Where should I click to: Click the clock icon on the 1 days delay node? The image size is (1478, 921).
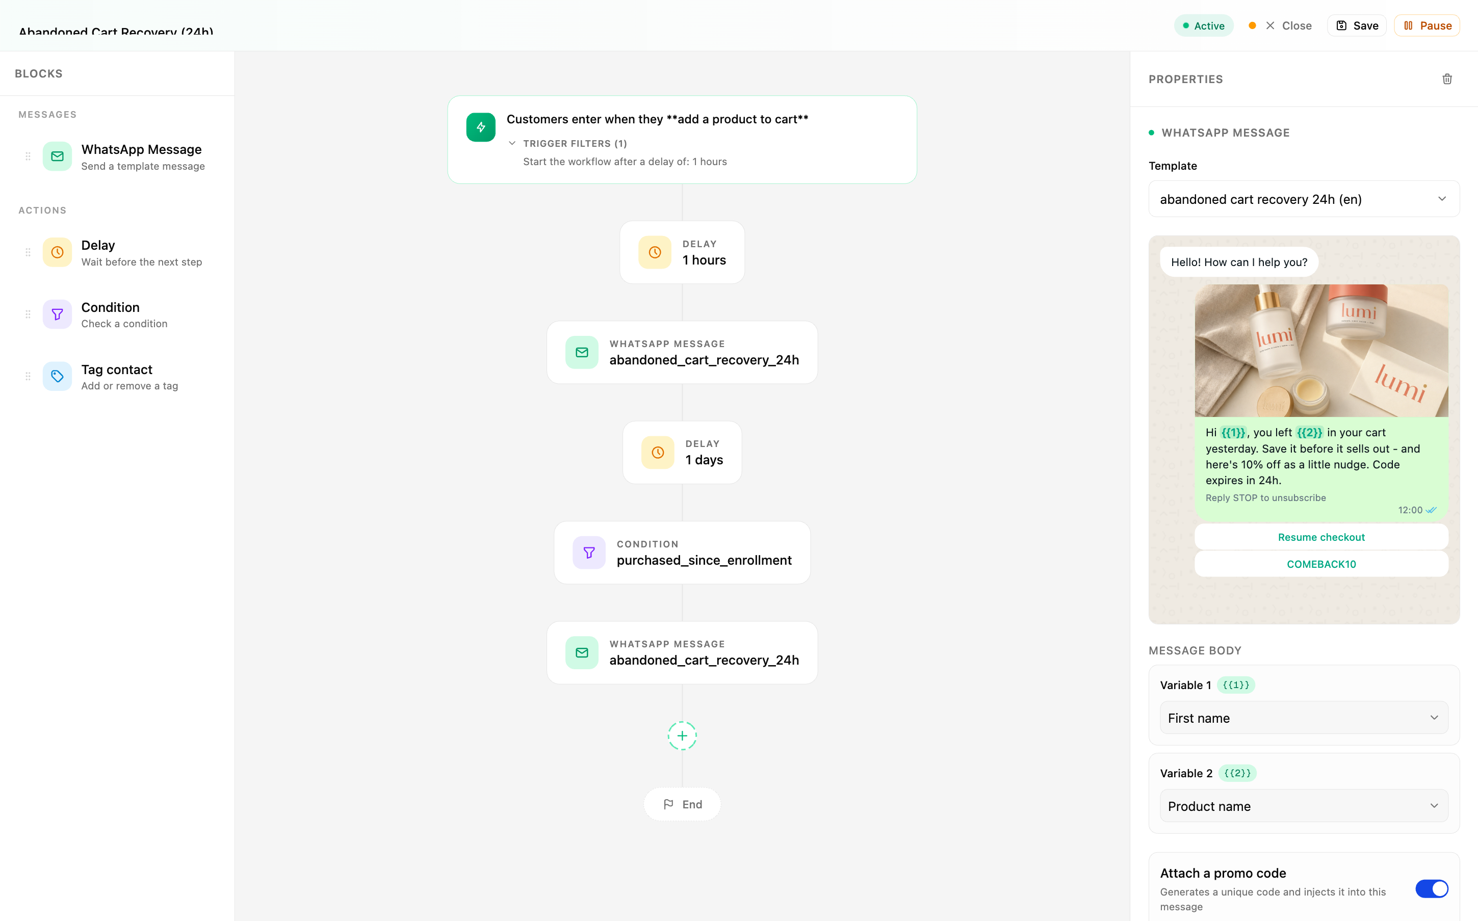(658, 453)
